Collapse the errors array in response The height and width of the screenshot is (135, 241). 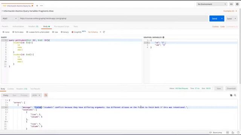click(x=8, y=103)
